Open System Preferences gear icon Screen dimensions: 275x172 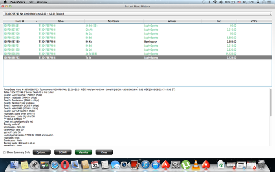176,165
